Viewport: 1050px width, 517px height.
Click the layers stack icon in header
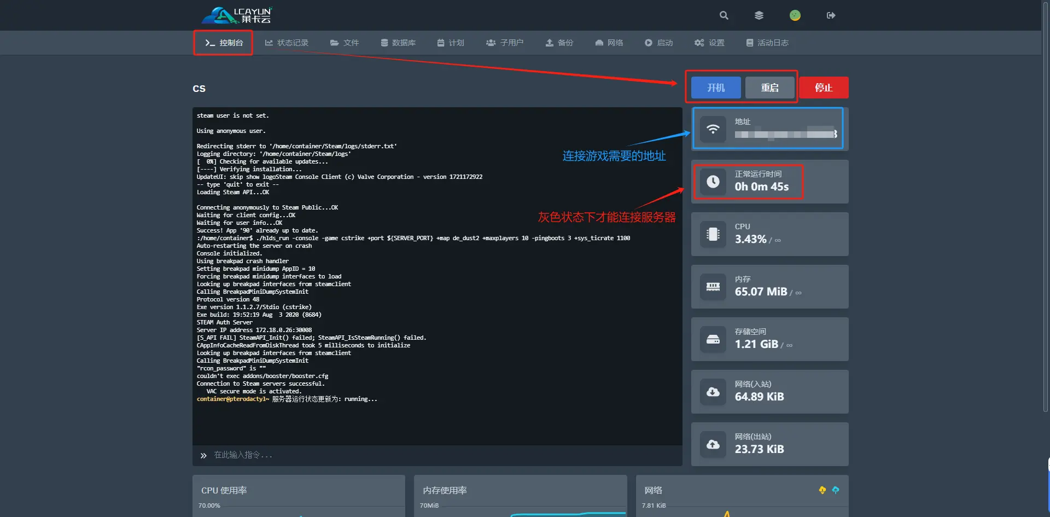759,15
